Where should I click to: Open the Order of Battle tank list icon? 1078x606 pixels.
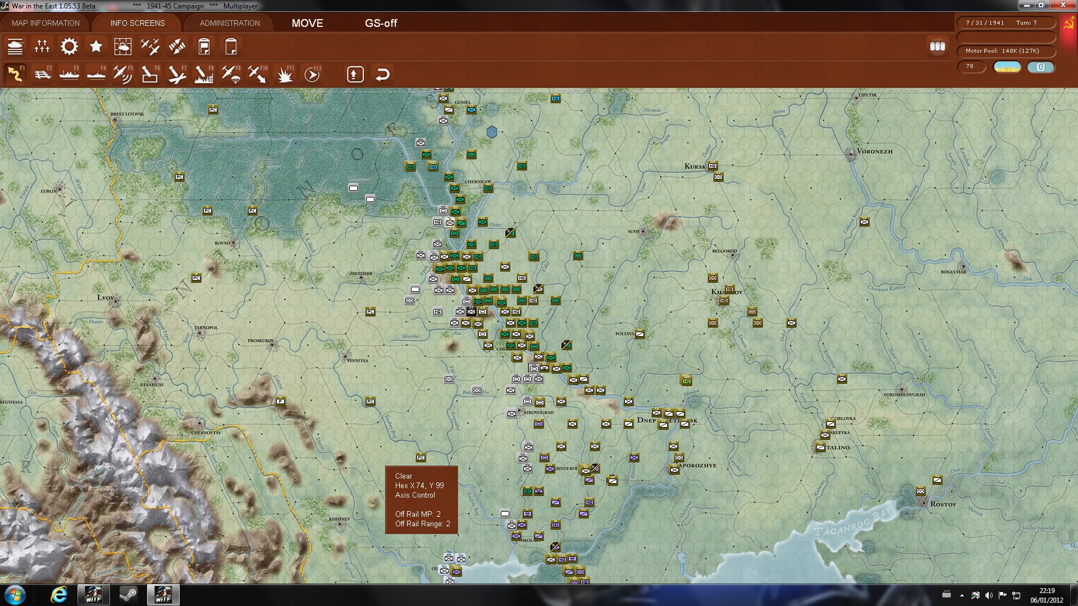[x=15, y=47]
